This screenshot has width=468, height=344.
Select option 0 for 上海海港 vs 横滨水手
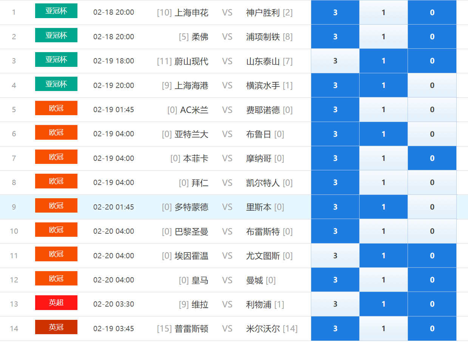(x=432, y=85)
